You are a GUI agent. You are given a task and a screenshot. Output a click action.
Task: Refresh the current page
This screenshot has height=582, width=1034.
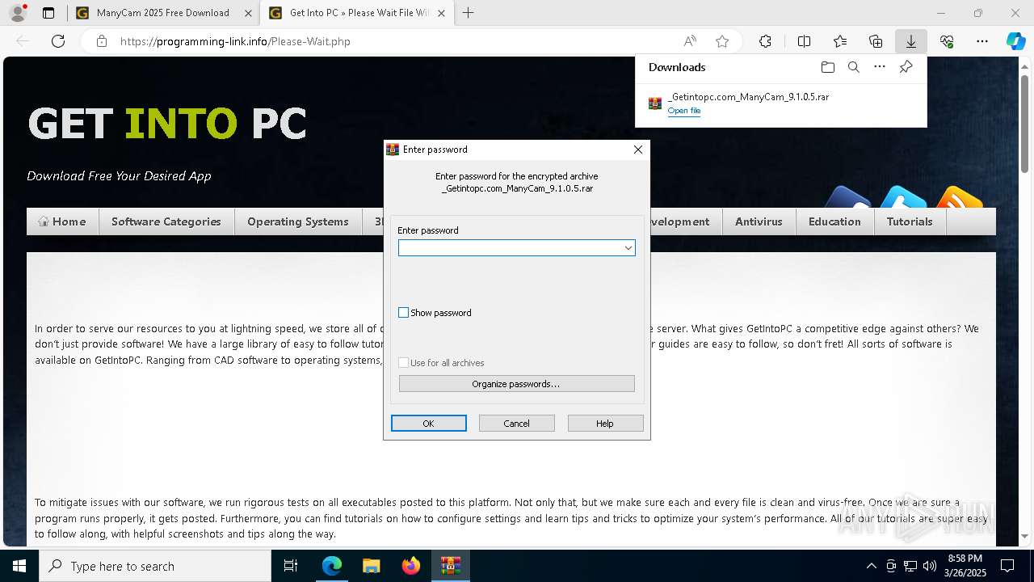[x=58, y=41]
